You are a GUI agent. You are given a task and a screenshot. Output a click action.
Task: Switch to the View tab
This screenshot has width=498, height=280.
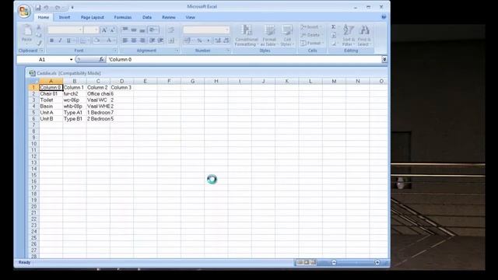pos(190,17)
